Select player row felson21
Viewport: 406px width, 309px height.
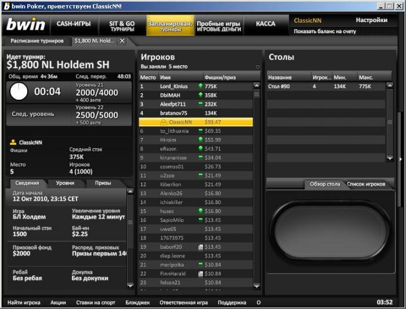point(196,282)
